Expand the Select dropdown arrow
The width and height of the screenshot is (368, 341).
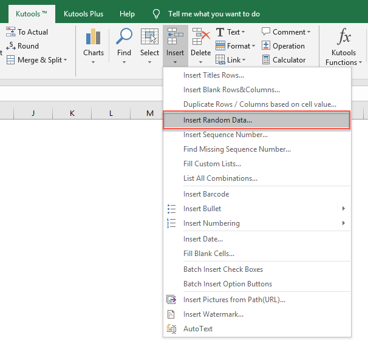[x=149, y=62]
